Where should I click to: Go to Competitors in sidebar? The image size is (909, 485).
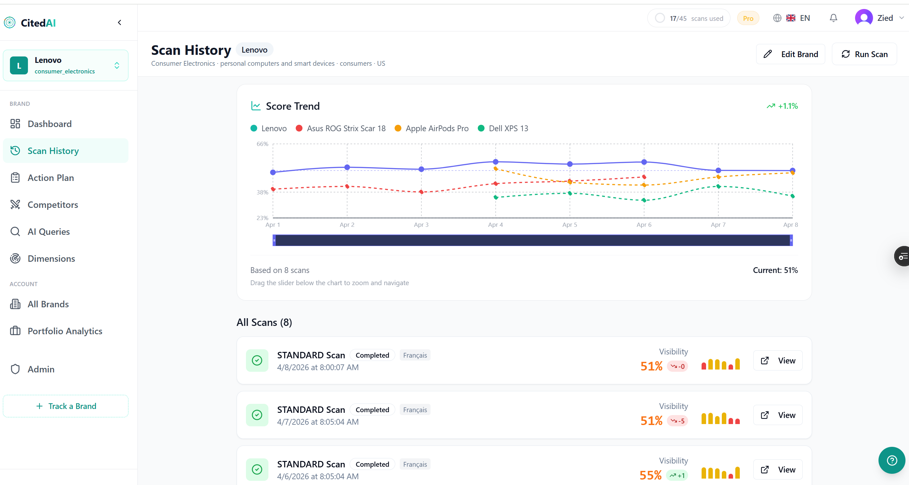click(53, 205)
